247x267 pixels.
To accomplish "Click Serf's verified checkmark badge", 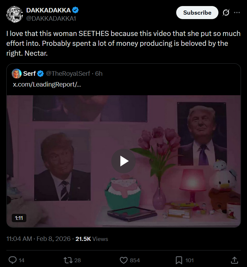I will [40, 74].
